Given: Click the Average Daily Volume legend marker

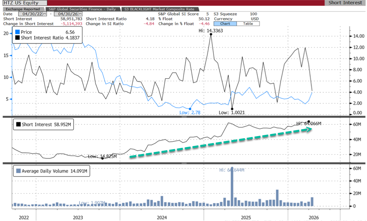Looking at the screenshot, I should [x=17, y=171].
